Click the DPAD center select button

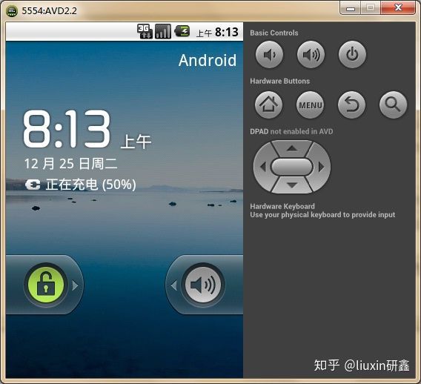[x=292, y=167]
